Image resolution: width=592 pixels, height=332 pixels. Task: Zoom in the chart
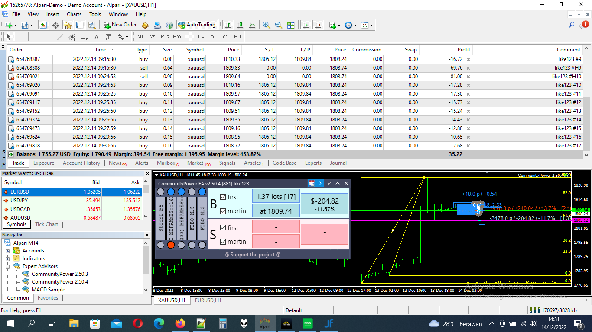[x=267, y=25]
